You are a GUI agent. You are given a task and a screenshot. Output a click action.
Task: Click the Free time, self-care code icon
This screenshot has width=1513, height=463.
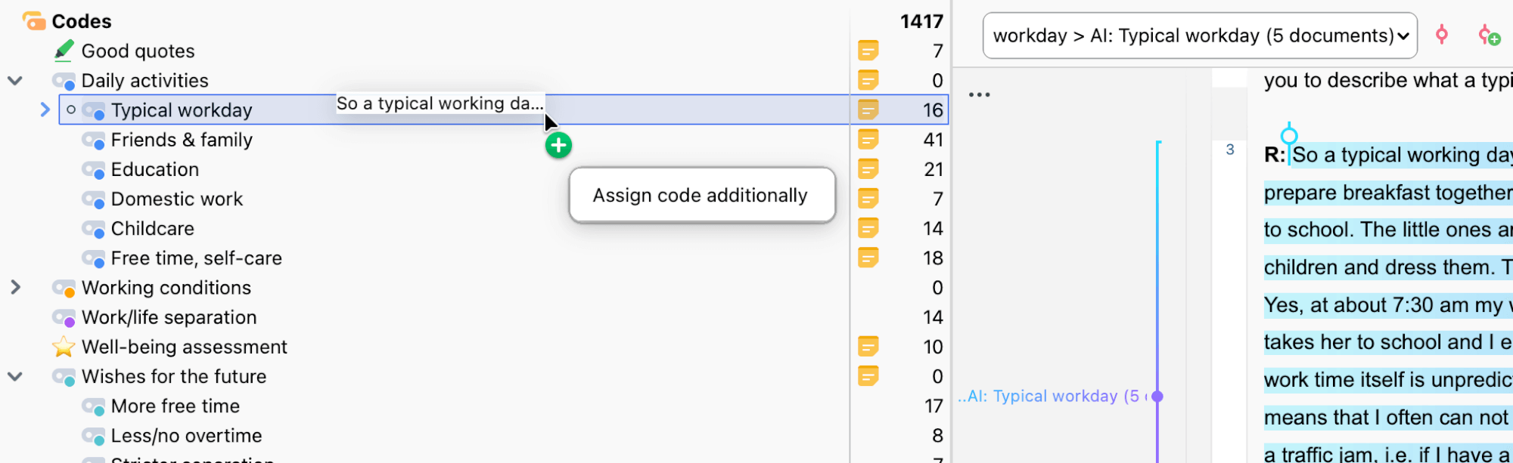click(93, 258)
